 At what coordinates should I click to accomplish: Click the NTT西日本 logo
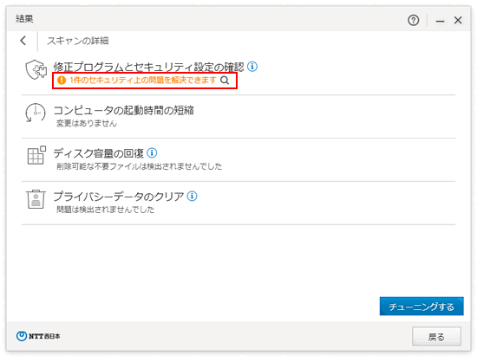(x=38, y=336)
